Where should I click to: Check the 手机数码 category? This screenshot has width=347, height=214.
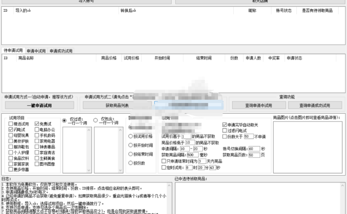(x=37, y=135)
